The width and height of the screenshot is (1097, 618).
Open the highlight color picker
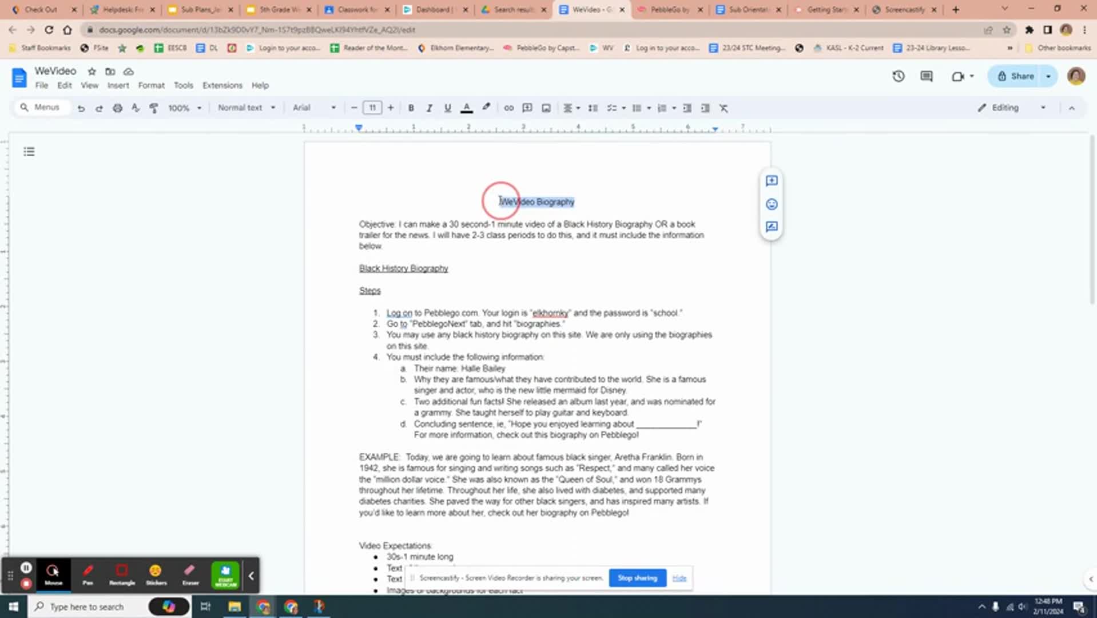tap(486, 108)
